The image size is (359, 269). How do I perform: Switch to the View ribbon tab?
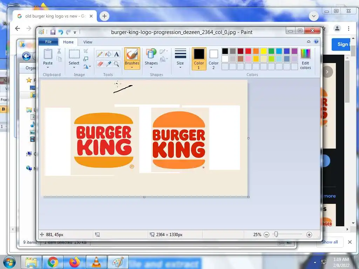point(88,42)
